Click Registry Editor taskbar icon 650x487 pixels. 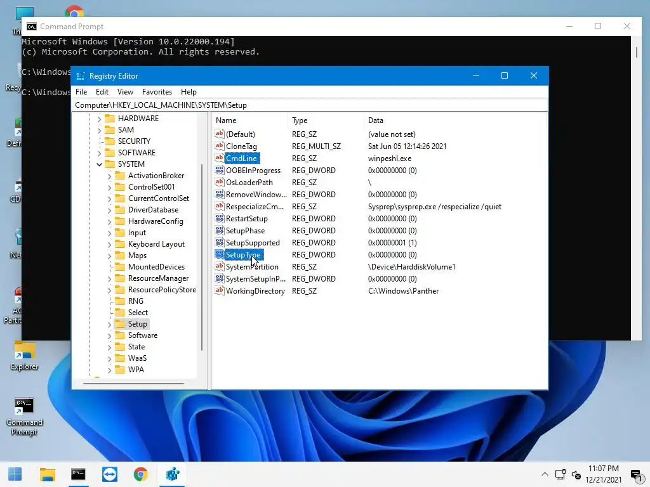(172, 474)
